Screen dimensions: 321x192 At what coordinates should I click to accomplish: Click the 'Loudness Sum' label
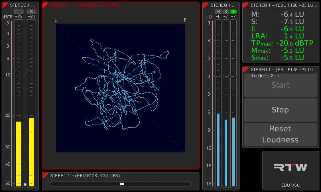pyautogui.click(x=265, y=76)
